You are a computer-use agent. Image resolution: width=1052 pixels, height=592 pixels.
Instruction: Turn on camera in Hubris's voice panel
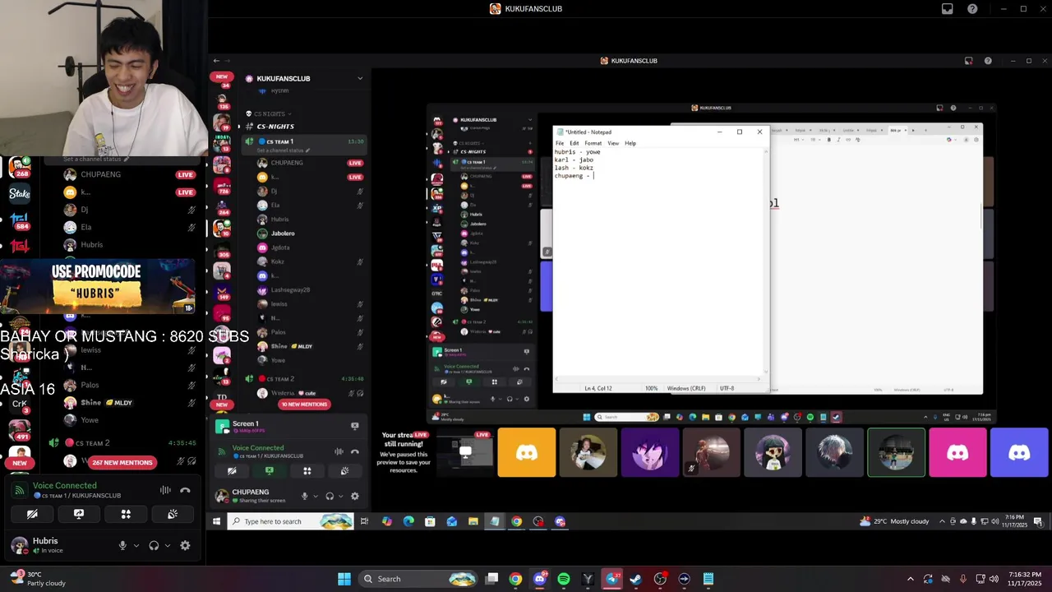(32, 514)
